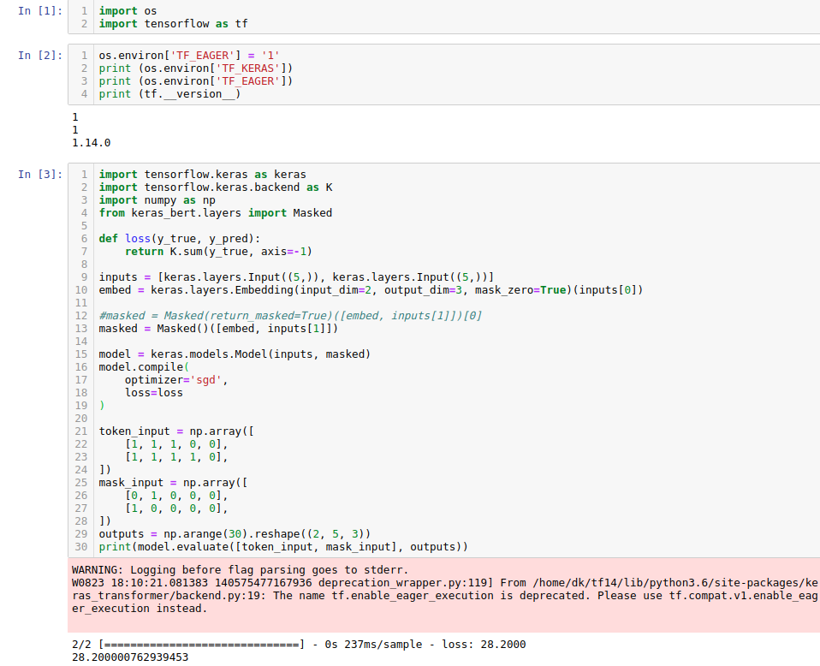Viewport: 820px width, 666px height.
Task: Click the 'loss=loss' line
Action: point(154,393)
